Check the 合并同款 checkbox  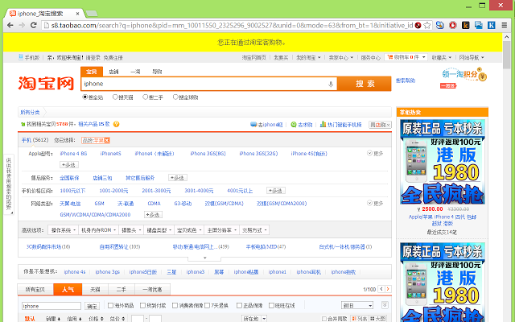click(324, 319)
